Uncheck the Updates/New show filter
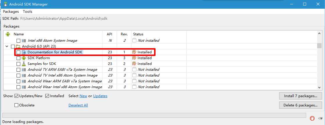 pyautogui.click(x=17, y=96)
